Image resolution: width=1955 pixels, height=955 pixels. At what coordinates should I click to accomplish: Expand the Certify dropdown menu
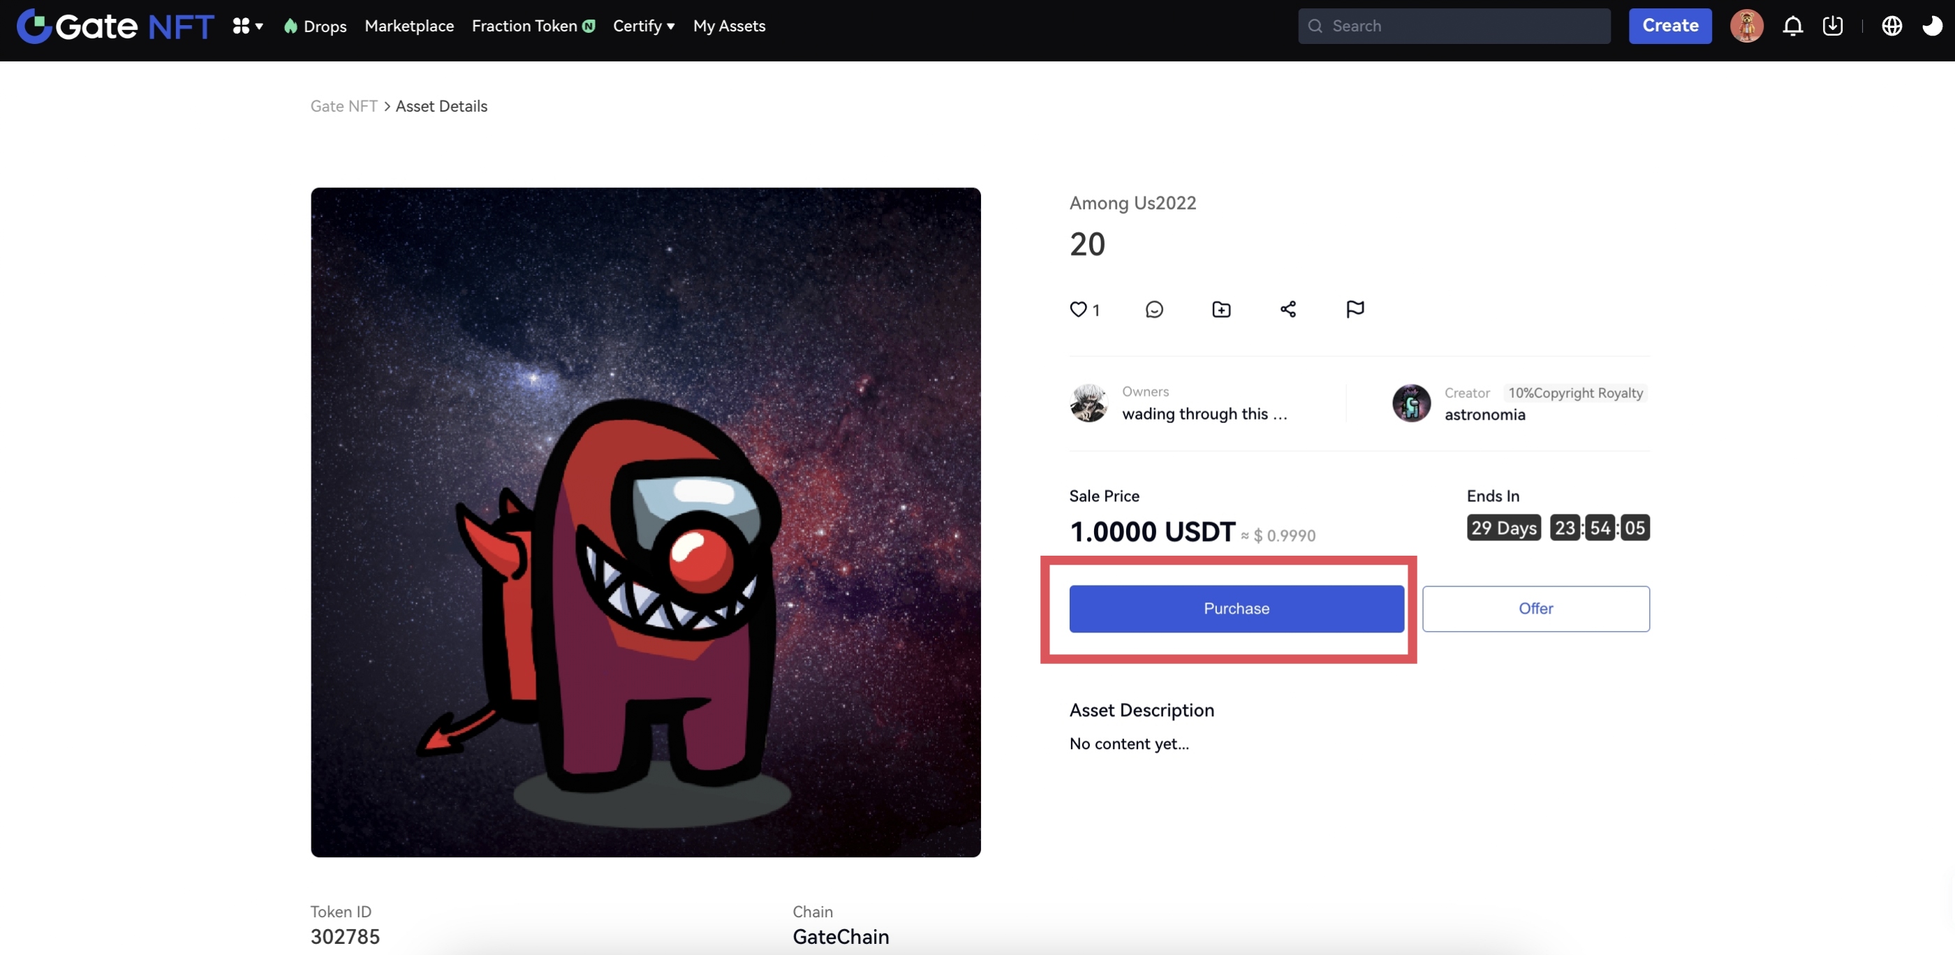(644, 26)
